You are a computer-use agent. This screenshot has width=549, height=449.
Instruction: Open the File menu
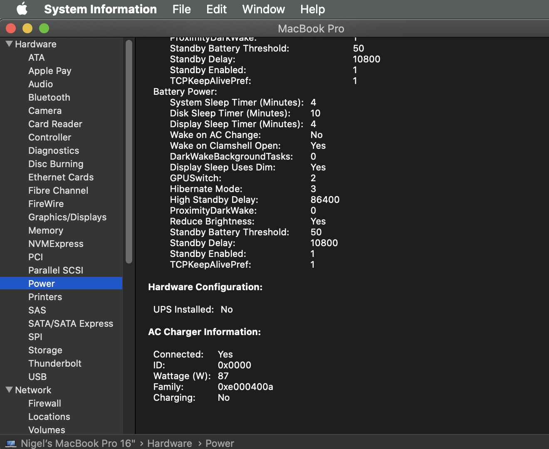pyautogui.click(x=182, y=9)
